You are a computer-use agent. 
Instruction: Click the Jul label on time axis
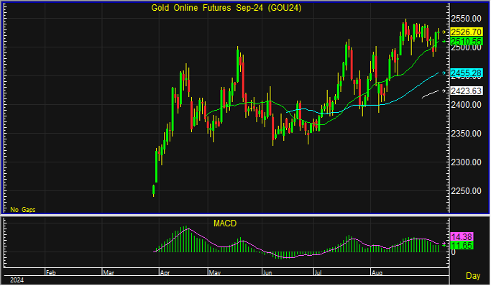coord(318,273)
